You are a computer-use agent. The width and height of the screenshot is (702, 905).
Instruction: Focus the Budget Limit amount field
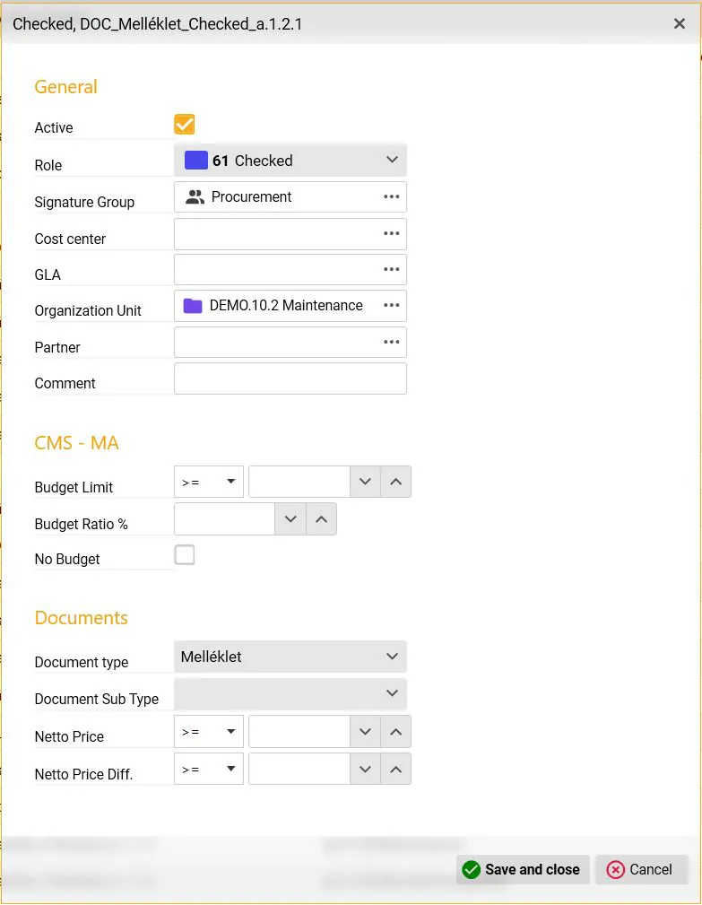[x=299, y=482]
